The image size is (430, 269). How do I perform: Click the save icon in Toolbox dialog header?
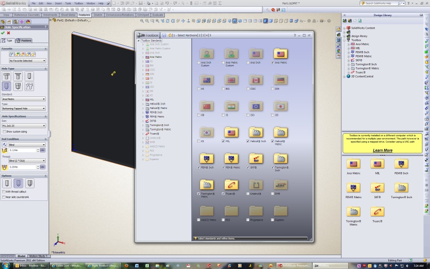pyautogui.click(x=164, y=35)
